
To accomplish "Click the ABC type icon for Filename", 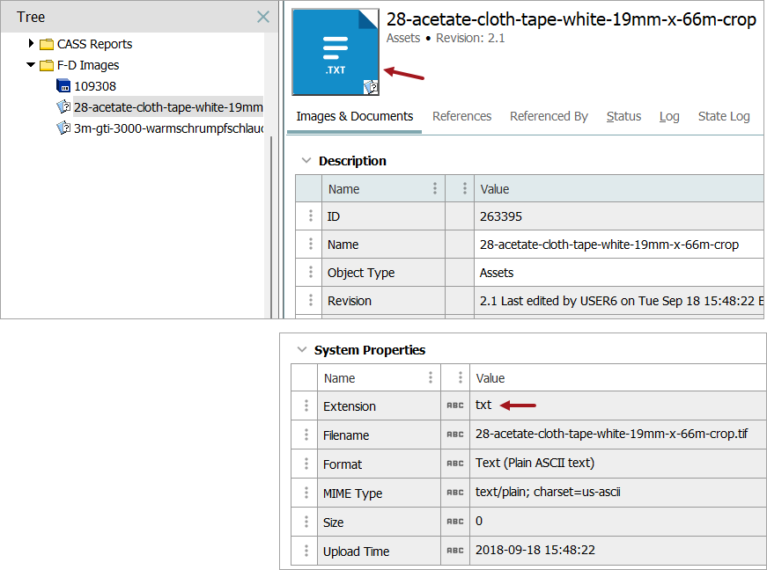I will (x=454, y=435).
